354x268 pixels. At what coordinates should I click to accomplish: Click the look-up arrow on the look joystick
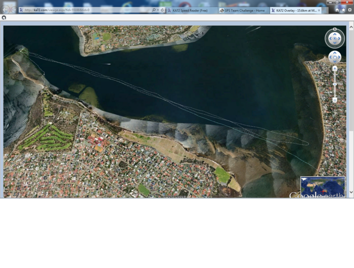[x=335, y=33]
